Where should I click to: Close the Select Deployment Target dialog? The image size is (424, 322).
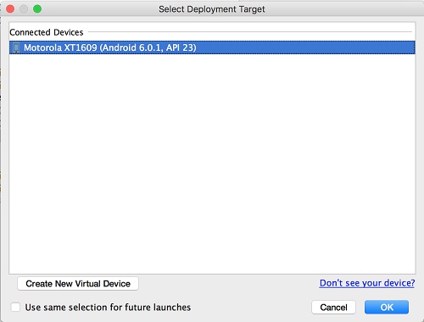10,9
